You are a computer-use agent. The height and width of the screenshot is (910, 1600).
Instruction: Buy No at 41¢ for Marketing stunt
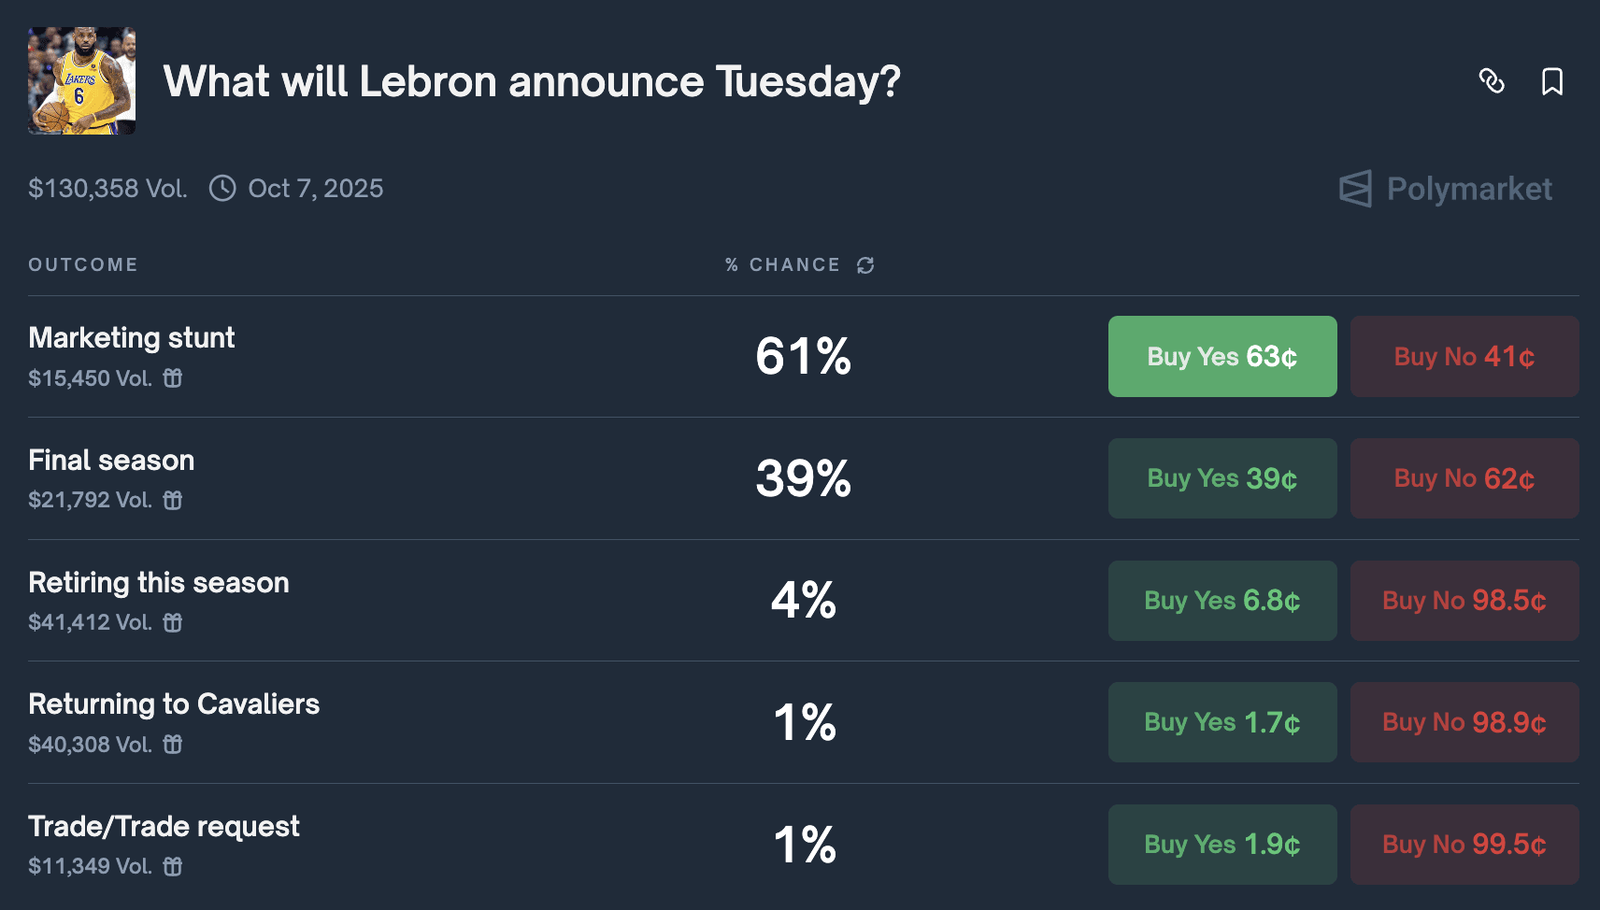click(x=1464, y=356)
